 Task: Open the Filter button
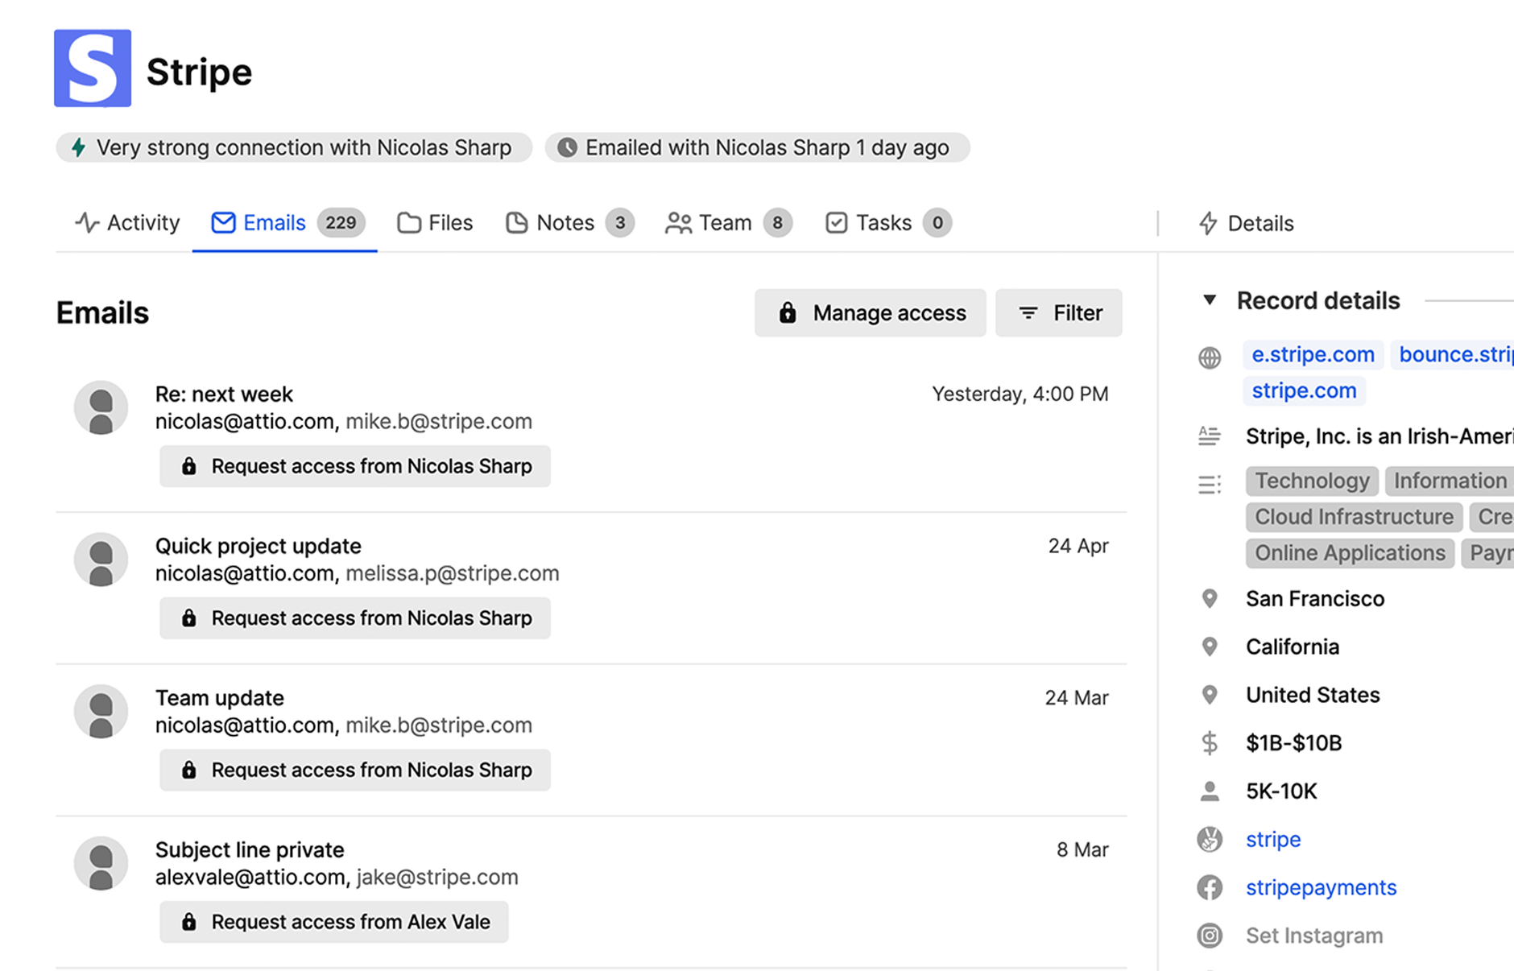coord(1058,312)
